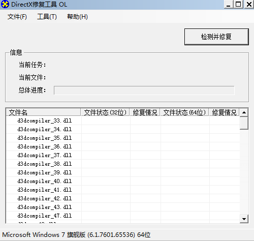Click the last 修复情况 column header
The image size is (254, 241).
pyautogui.click(x=224, y=112)
